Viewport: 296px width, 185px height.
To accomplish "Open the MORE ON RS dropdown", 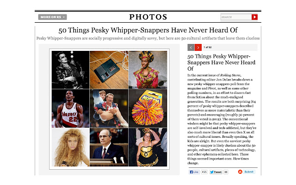I will 52,17.
